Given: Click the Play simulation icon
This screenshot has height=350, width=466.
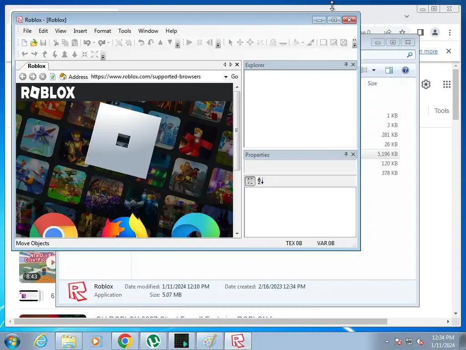Looking at the screenshot, I should tap(189, 42).
